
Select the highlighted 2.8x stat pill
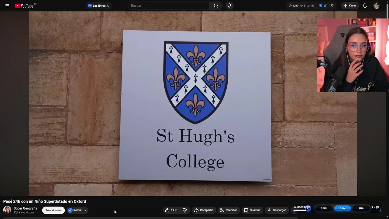[x=343, y=208]
